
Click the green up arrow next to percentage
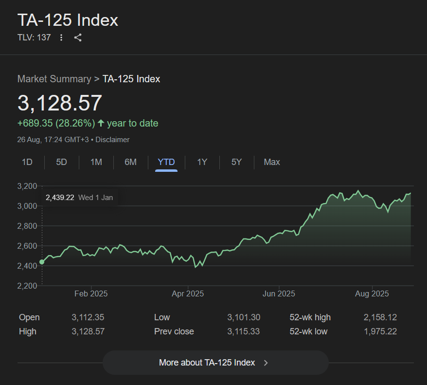(101, 123)
